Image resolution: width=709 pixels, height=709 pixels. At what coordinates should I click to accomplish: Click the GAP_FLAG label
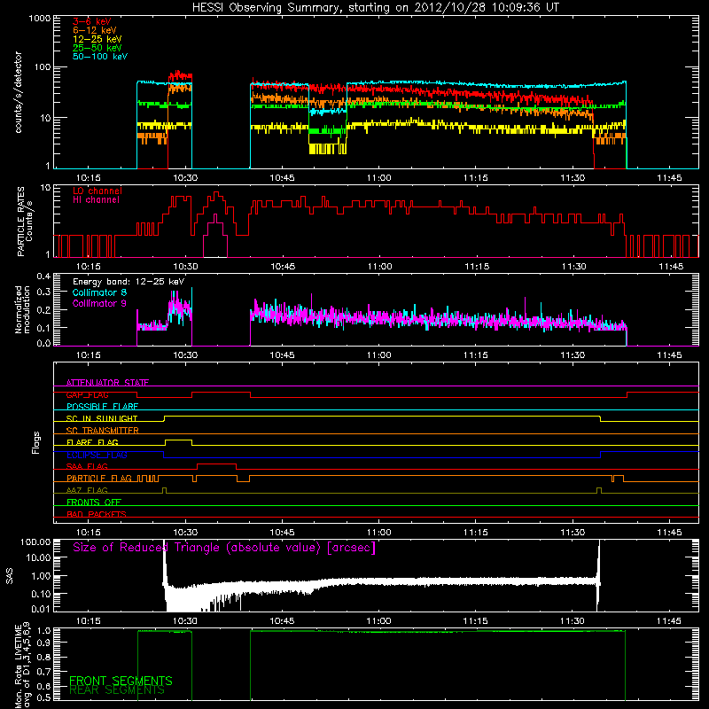coord(87,394)
